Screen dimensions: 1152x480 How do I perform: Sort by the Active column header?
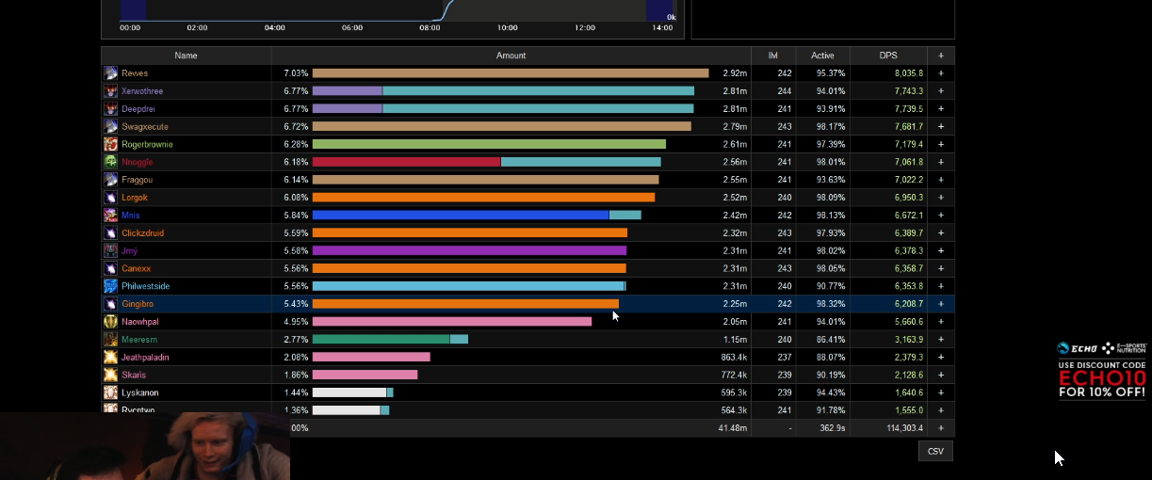click(822, 56)
